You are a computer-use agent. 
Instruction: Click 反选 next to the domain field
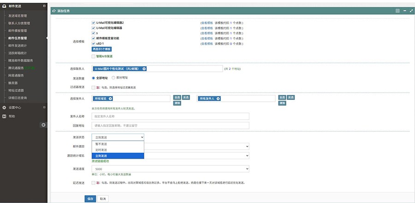pos(186,98)
